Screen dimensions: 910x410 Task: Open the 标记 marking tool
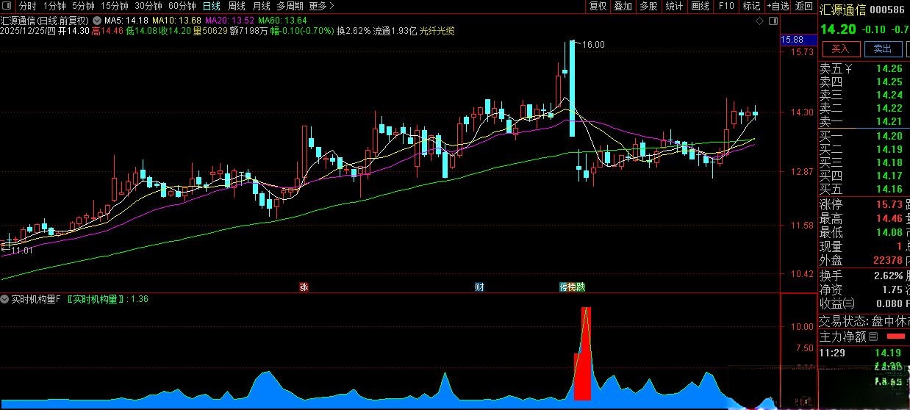coord(751,6)
